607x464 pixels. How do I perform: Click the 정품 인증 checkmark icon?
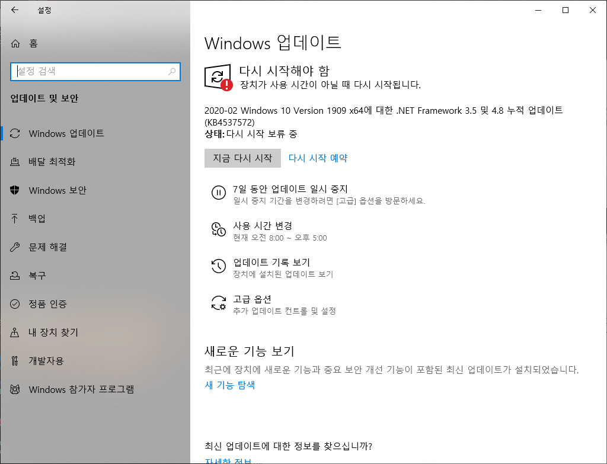pyautogui.click(x=15, y=304)
